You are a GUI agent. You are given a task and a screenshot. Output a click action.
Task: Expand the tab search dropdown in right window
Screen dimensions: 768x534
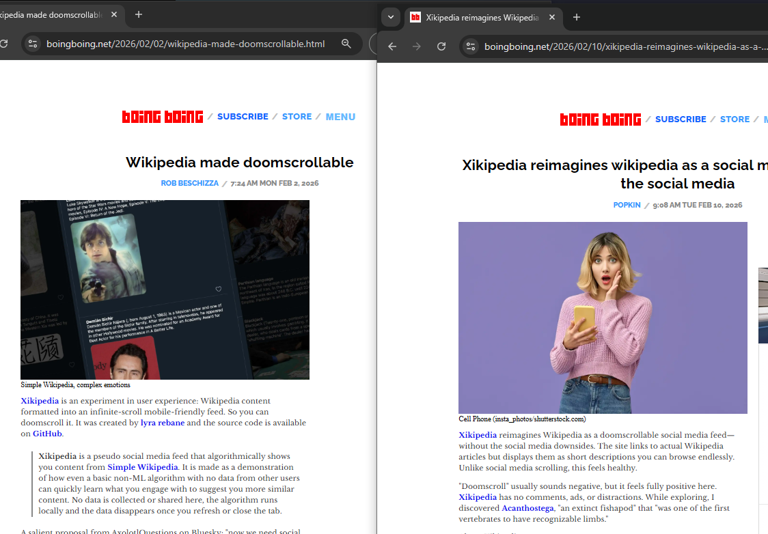(x=390, y=17)
